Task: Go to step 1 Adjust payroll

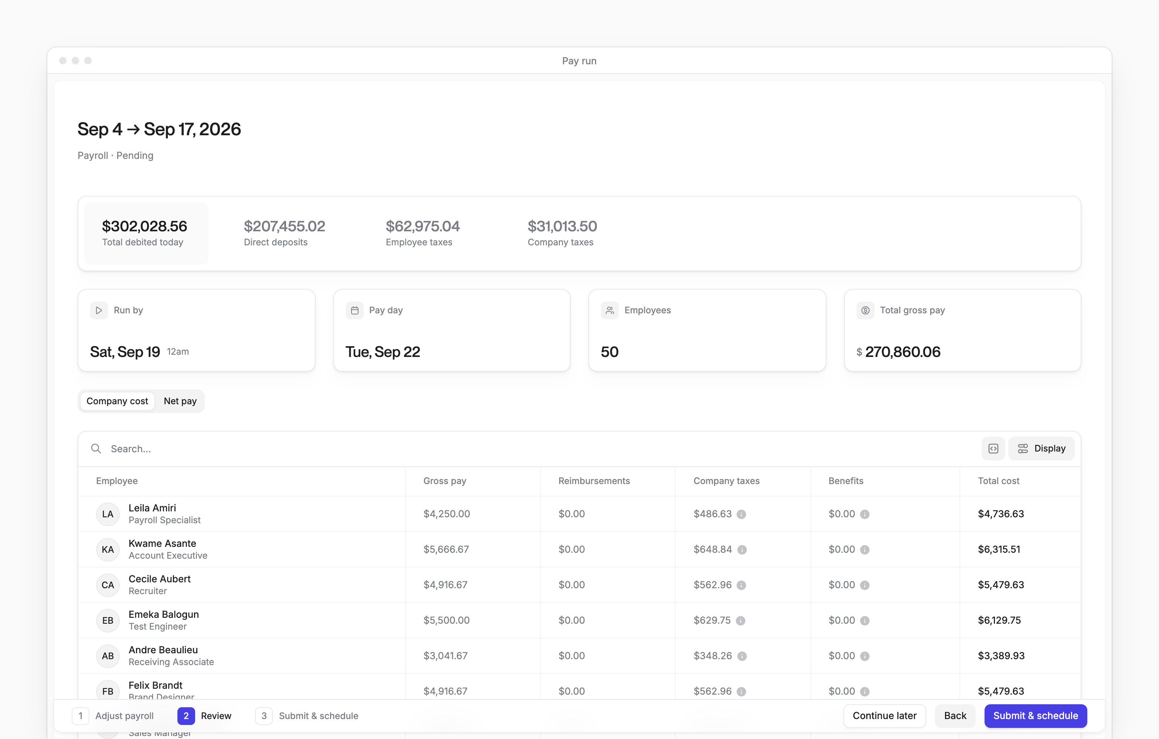Action: pyautogui.click(x=113, y=715)
